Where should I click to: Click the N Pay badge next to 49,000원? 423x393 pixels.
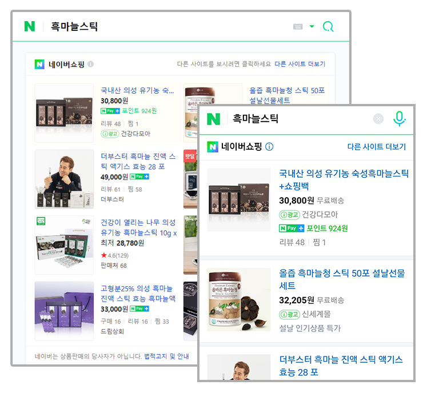coord(139,177)
